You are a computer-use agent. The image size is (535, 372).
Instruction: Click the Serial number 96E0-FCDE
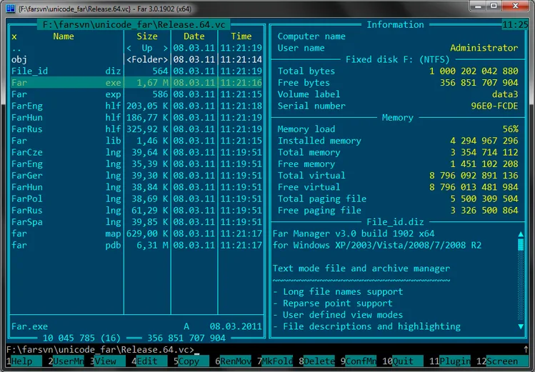pos(494,106)
